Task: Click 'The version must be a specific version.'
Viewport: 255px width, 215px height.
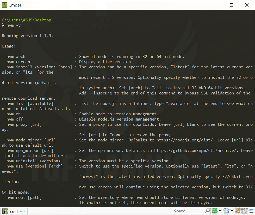Action: [125, 161]
